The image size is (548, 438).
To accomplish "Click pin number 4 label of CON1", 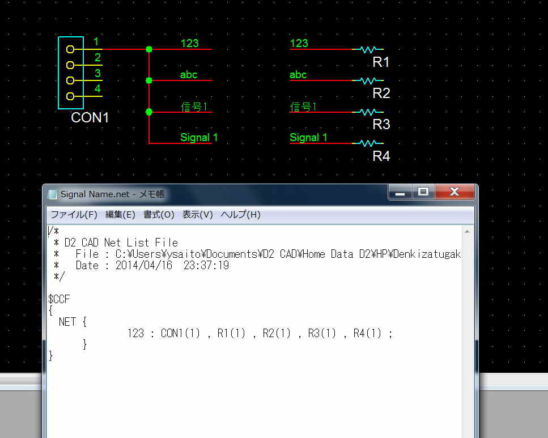I will coord(97,88).
